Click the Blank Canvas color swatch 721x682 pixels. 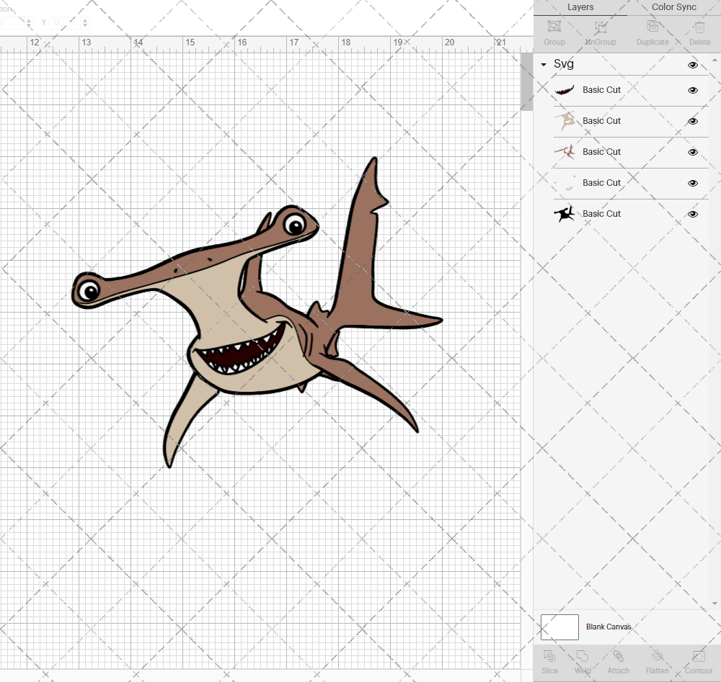point(559,627)
